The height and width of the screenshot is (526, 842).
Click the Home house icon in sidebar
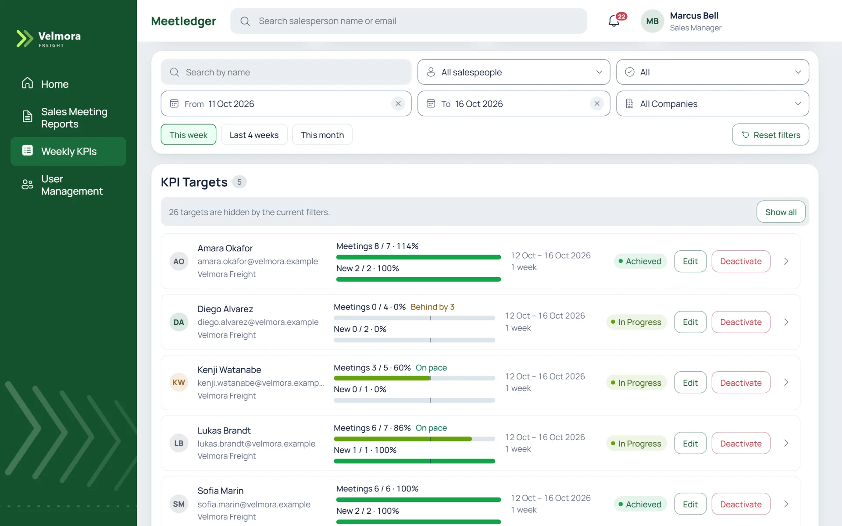(27, 83)
